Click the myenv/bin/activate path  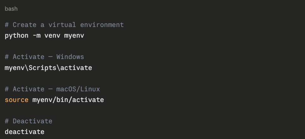pyautogui.click(x=68, y=100)
